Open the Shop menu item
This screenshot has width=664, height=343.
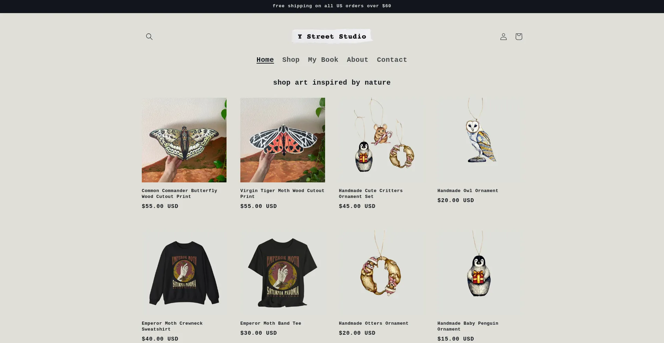point(291,60)
